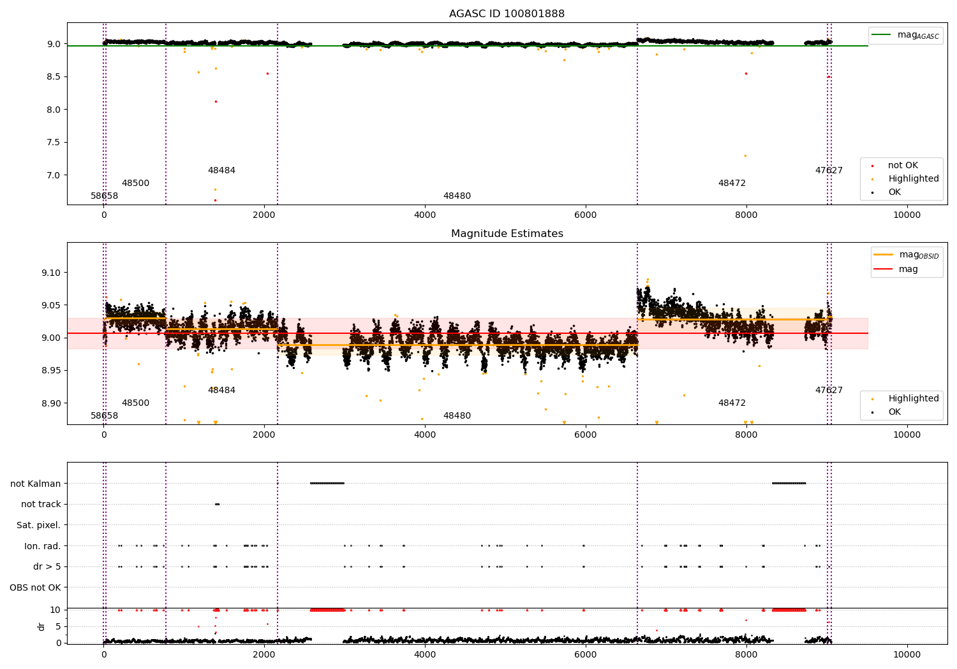Image resolution: width=957 pixels, height=669 pixels.
Task: Click the plot title AGASC ID 100801888
Action: coord(507,14)
